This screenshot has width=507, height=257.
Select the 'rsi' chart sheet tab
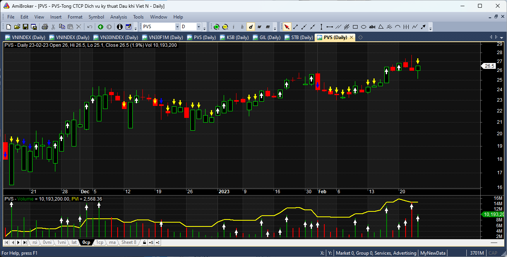coord(35,242)
